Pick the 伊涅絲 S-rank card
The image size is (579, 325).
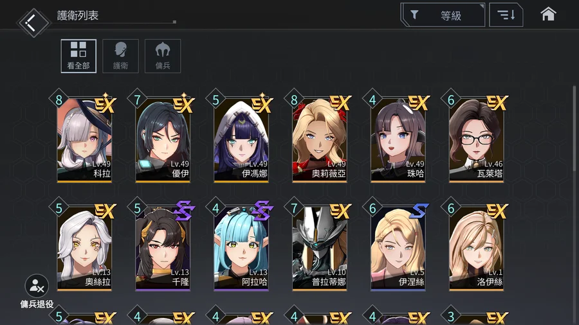coord(398,249)
